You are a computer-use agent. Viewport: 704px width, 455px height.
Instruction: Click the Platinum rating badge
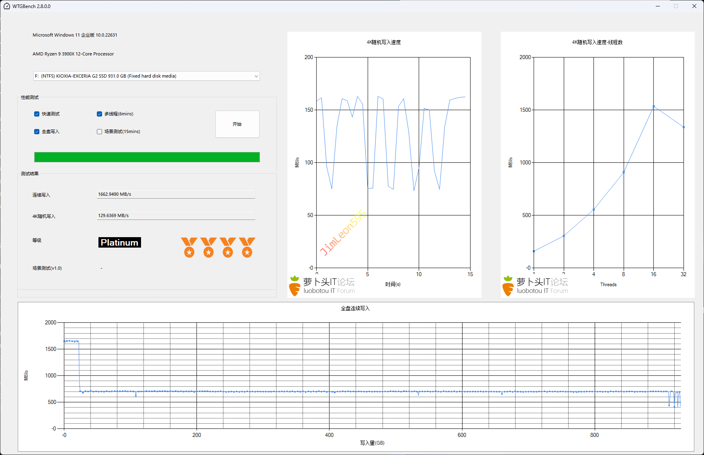click(119, 242)
